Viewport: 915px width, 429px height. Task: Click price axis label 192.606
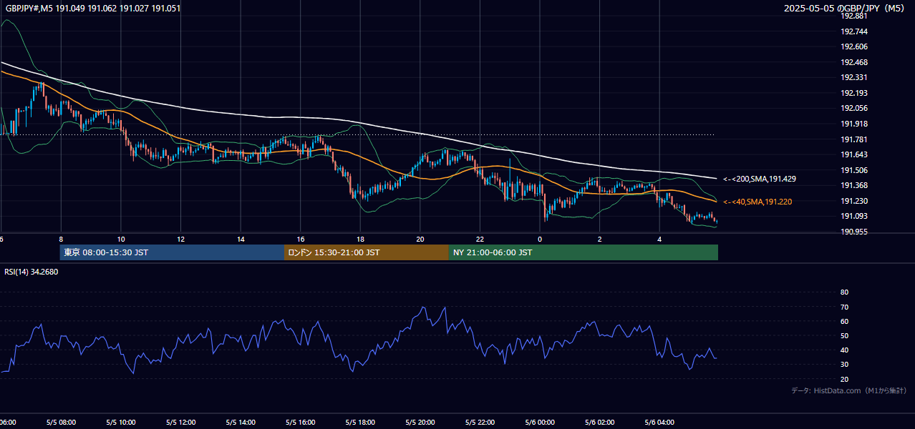[855, 46]
